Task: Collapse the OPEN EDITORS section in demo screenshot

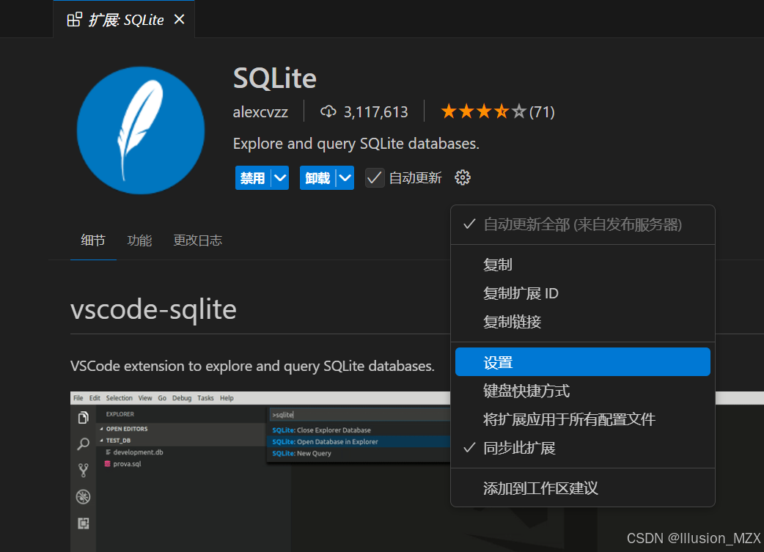Action: (127, 429)
